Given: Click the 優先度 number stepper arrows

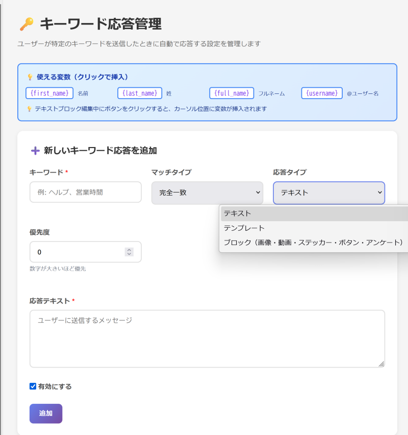Looking at the screenshot, I should pos(129,252).
